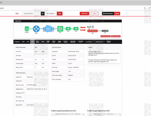151x116 pixels.
Task: Open the Last Usage IPTV tab
Action: [x=81, y=42]
